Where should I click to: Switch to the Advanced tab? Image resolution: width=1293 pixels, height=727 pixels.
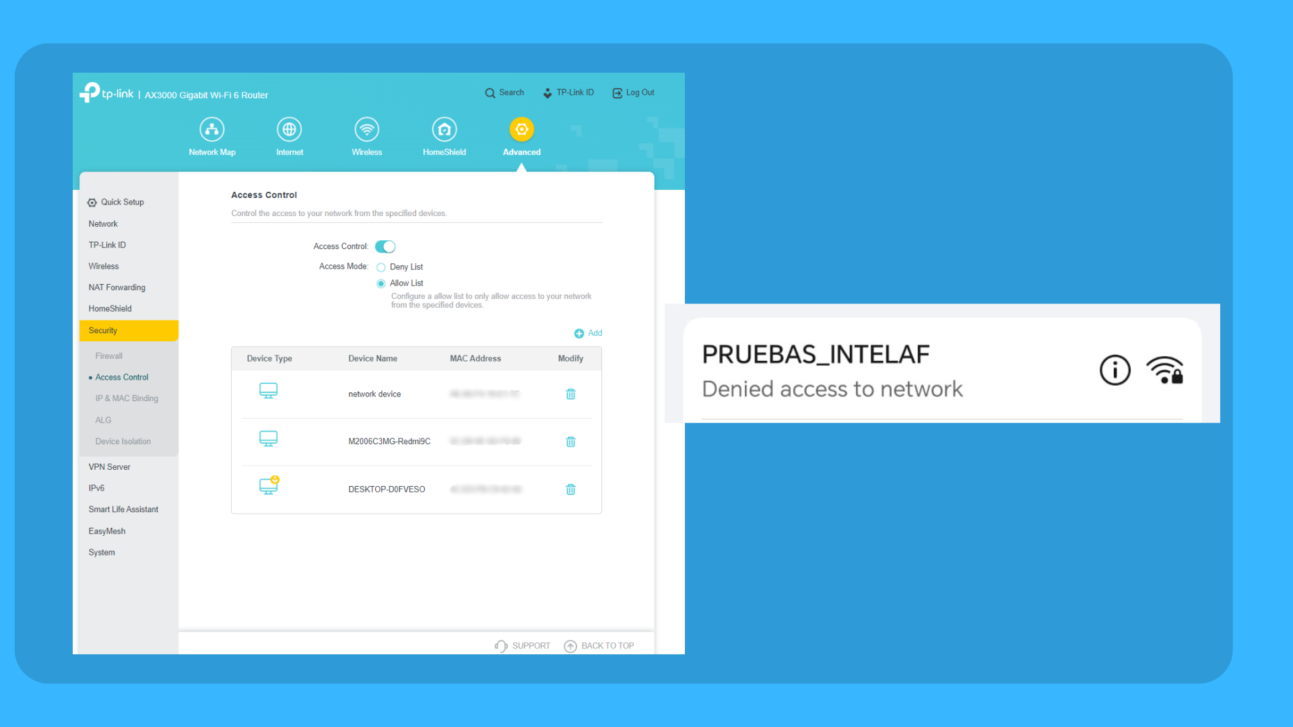(x=521, y=129)
